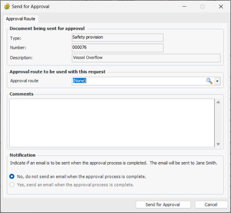This screenshot has width=231, height=213.
Task: Switch to the Approval Route tab
Action: [21, 19]
